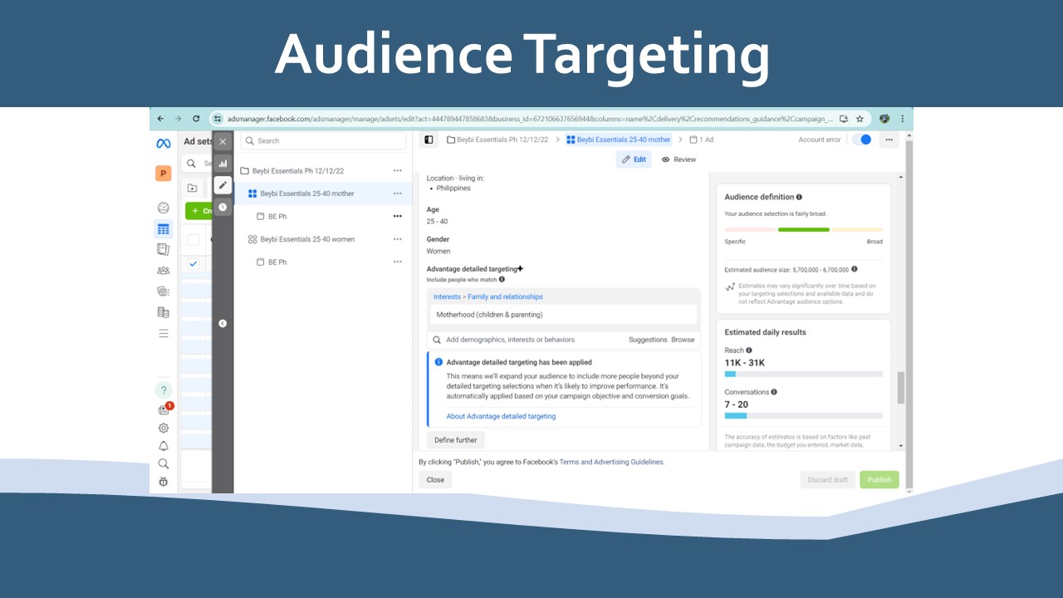This screenshot has width=1063, height=598.
Task: Select the pencil edit icon on dark strip
Action: (x=223, y=185)
